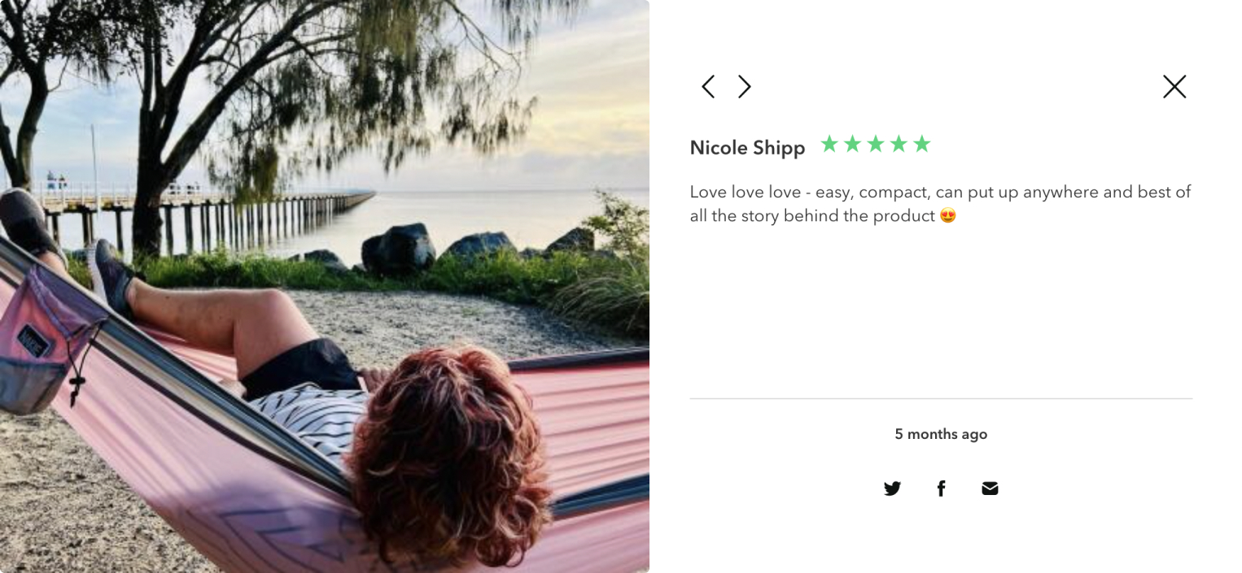1242x573 pixels.
Task: Share this review on Facebook
Action: (941, 488)
